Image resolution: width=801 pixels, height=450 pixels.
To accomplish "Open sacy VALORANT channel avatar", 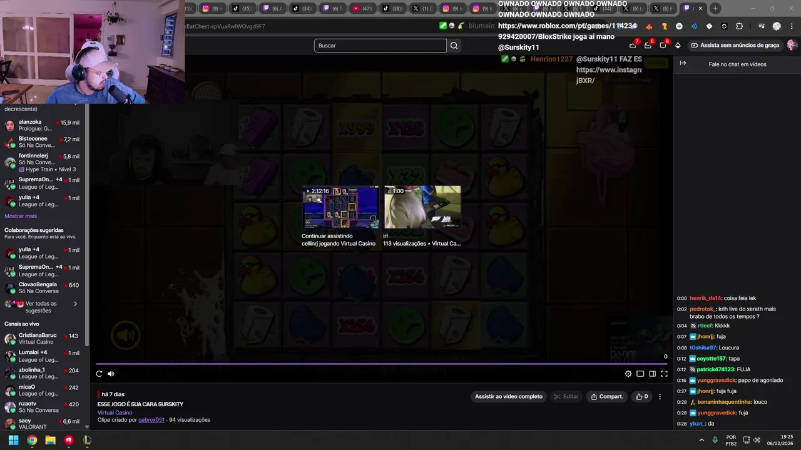I will (10, 424).
